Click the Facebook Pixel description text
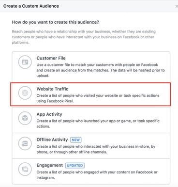 click(98, 98)
